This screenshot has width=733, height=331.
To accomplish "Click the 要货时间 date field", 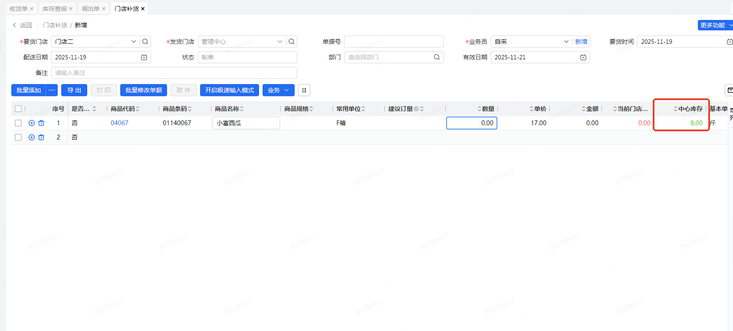I will tap(685, 42).
